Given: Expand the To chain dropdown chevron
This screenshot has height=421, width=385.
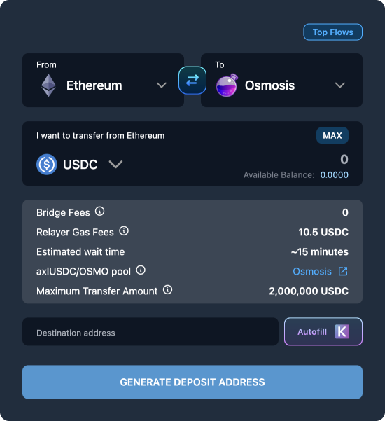Looking at the screenshot, I should [x=340, y=85].
